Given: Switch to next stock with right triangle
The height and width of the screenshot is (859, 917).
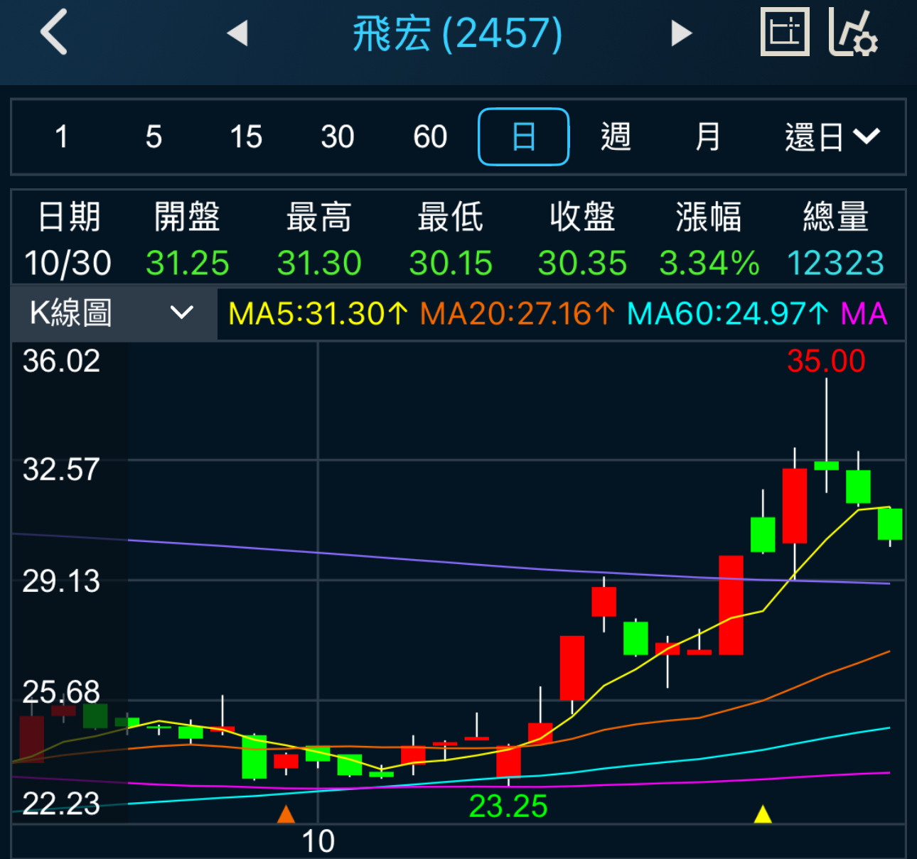Looking at the screenshot, I should tap(681, 33).
